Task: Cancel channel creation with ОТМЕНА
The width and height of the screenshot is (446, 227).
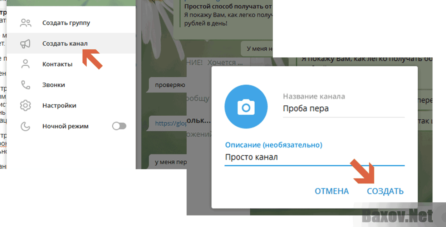Action: click(331, 191)
